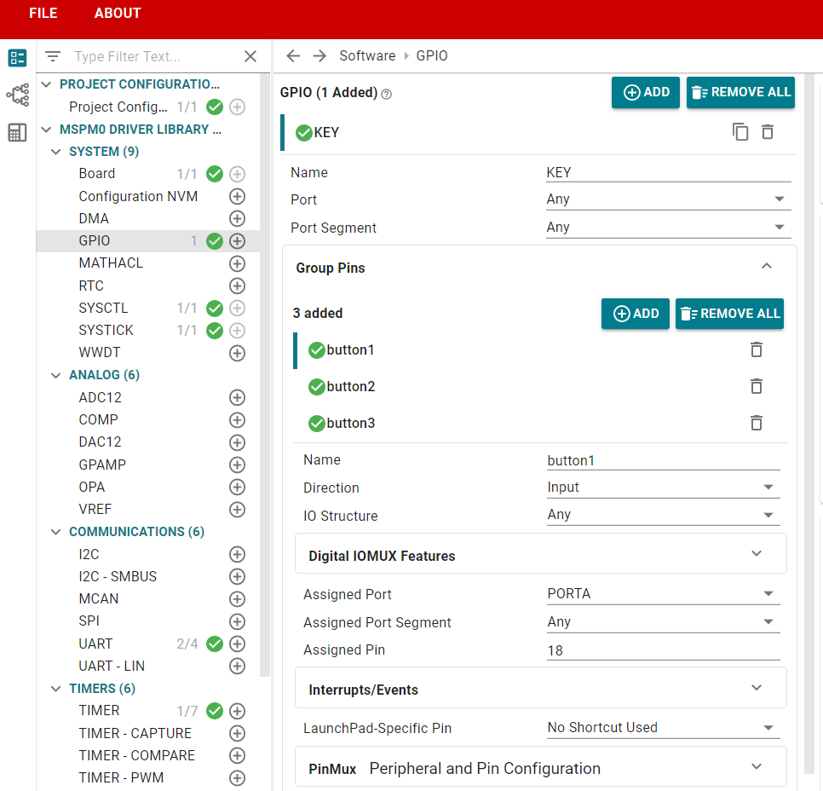Duplicate the KEY GPIO instance
The height and width of the screenshot is (791, 823).
click(740, 132)
